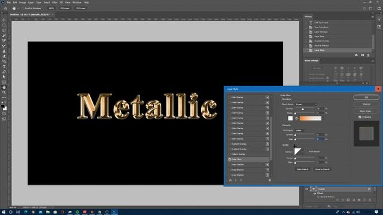Screen dimensions: 383x215
Task: Open the Filter menu
Action: coord(54,2)
